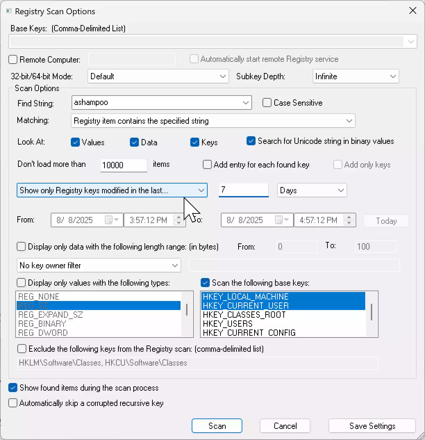Enable Automatically skip a corrupted recursive key
425x440 pixels.
click(x=12, y=403)
